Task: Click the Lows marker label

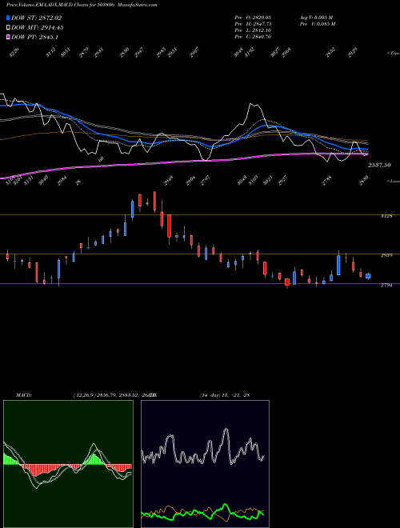Action: coord(394,181)
